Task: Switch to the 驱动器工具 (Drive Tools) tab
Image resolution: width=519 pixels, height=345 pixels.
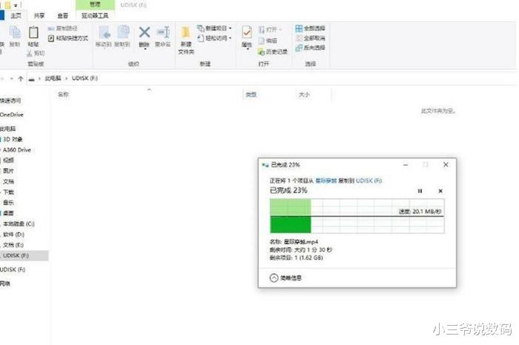Action: [x=95, y=16]
